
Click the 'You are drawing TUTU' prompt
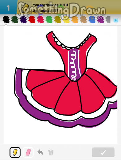coord(50,5)
